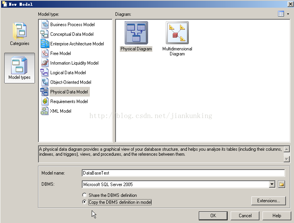294x223 pixels.
Task: Click the Microsoft SQL Server 2005 combo box
Action: 178,184
